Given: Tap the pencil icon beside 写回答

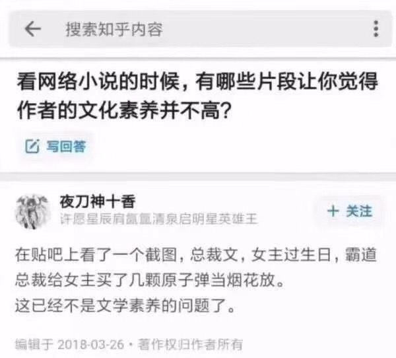Looking at the screenshot, I should pyautogui.click(x=32, y=146).
